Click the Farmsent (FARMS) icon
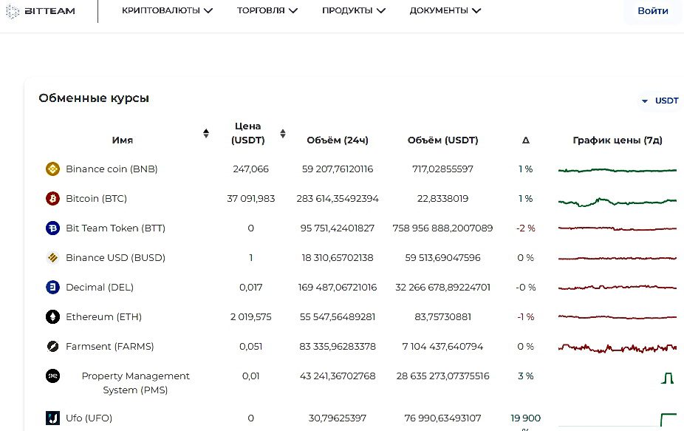684x431 pixels. pos(52,346)
